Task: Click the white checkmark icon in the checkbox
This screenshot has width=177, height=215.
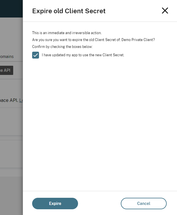Action: [x=36, y=55]
